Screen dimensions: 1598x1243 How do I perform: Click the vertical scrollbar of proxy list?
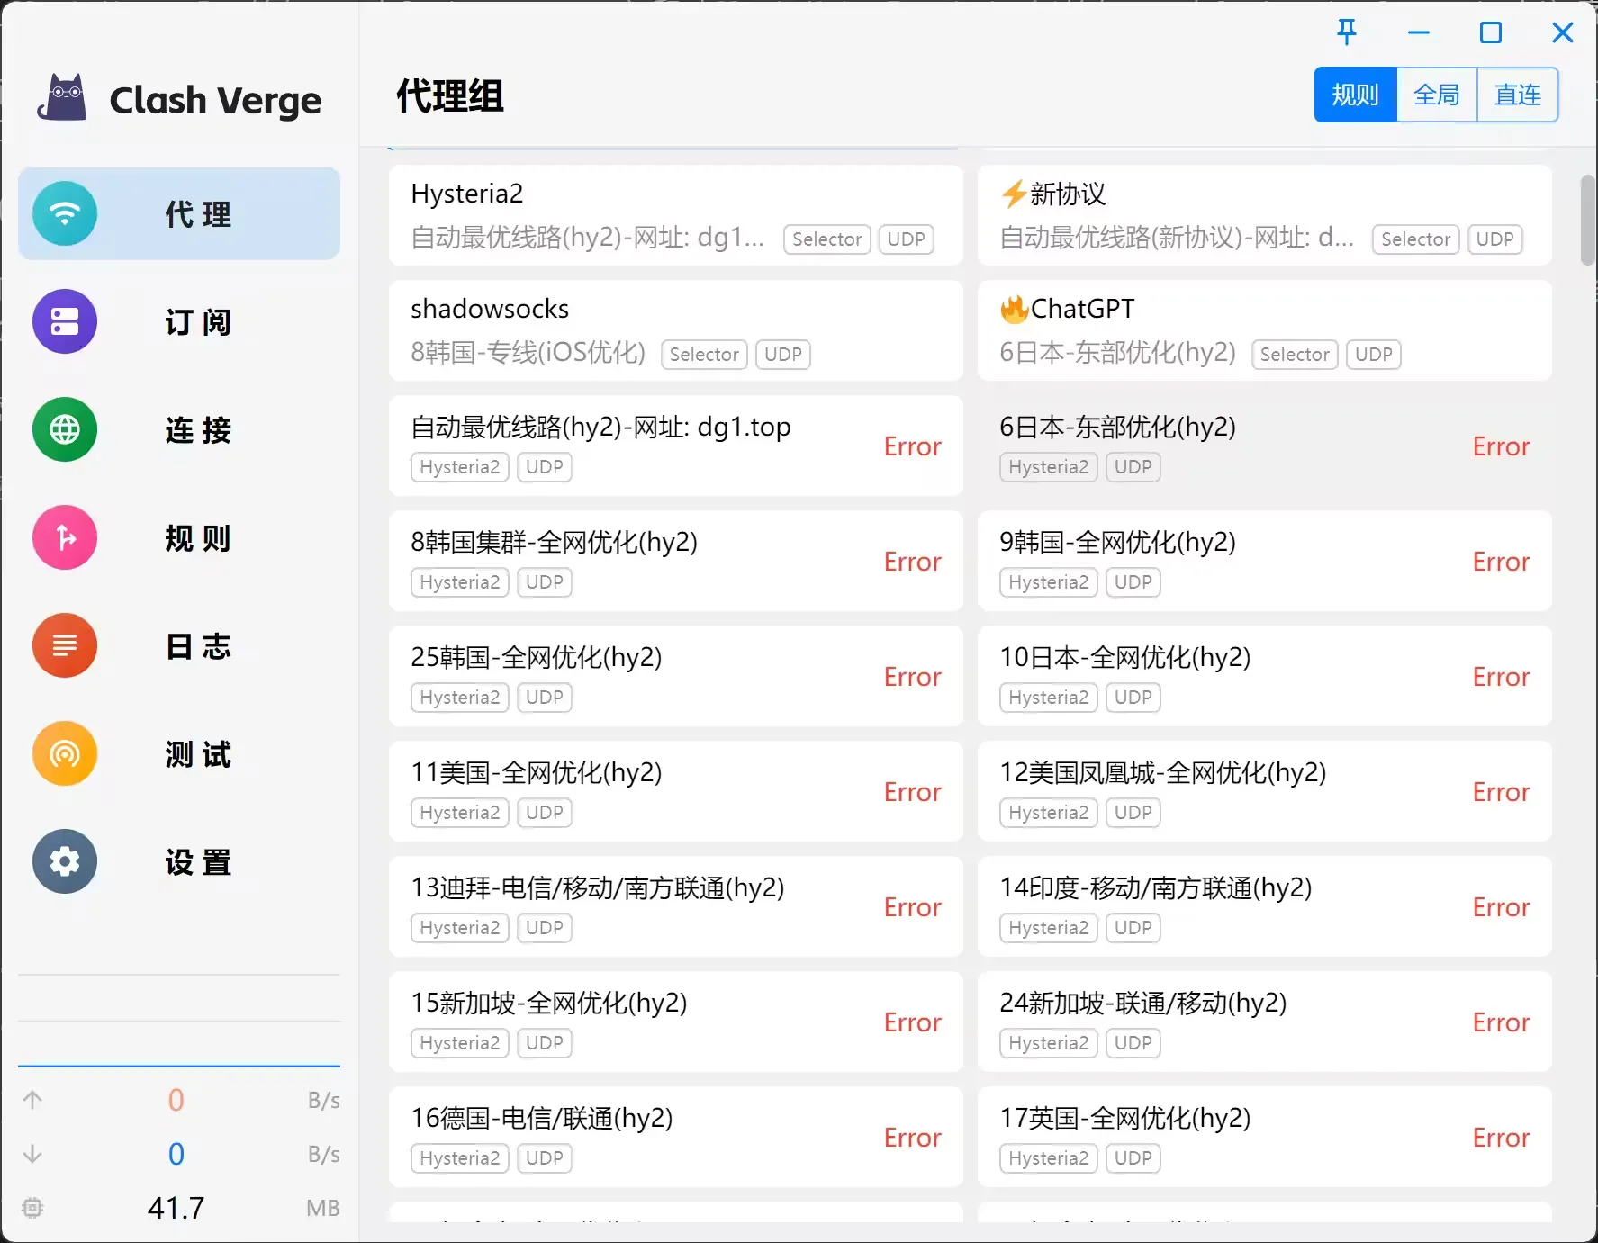click(x=1587, y=221)
